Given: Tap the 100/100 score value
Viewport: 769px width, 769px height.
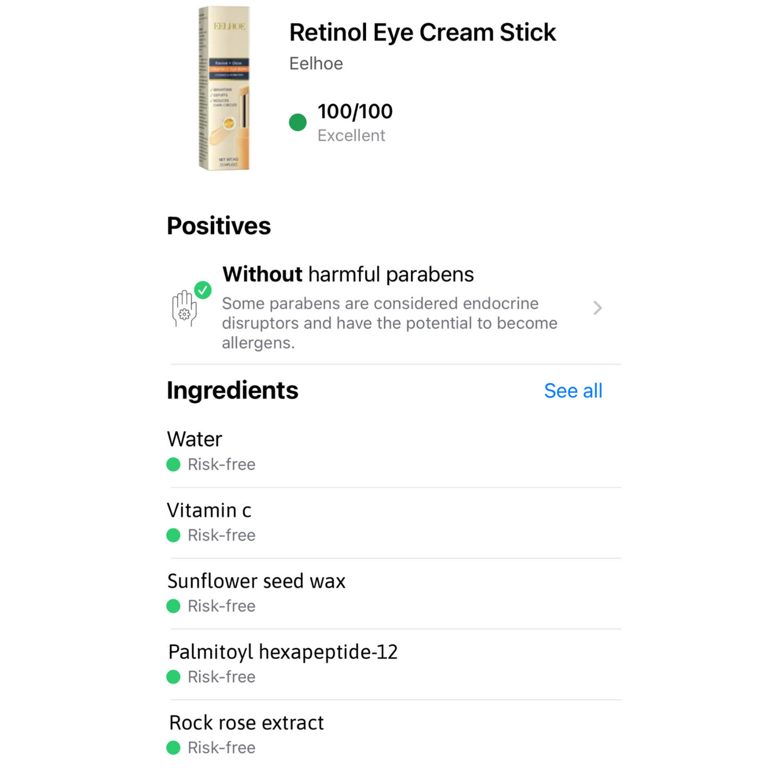Looking at the screenshot, I should 355,112.
